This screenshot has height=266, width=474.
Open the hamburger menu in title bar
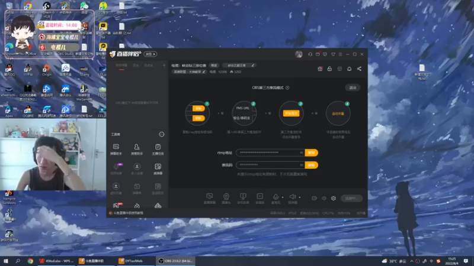tap(340, 54)
